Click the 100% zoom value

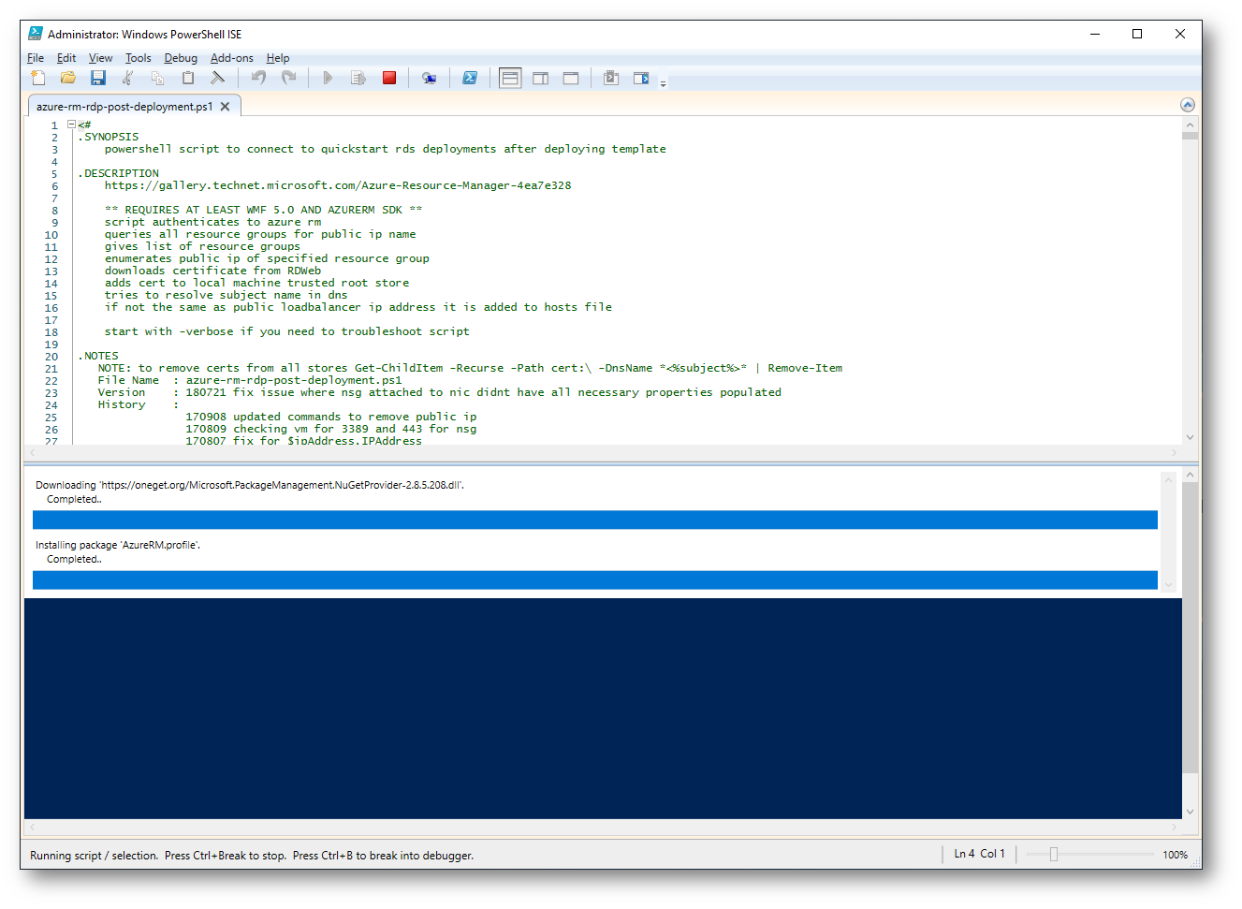pos(1176,855)
